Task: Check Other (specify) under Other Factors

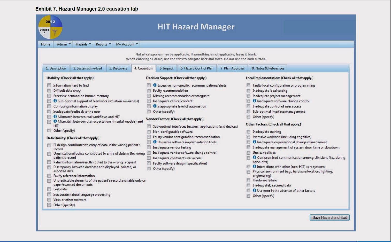Action: pos(248,196)
